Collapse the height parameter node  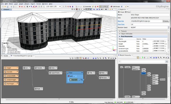17,68
